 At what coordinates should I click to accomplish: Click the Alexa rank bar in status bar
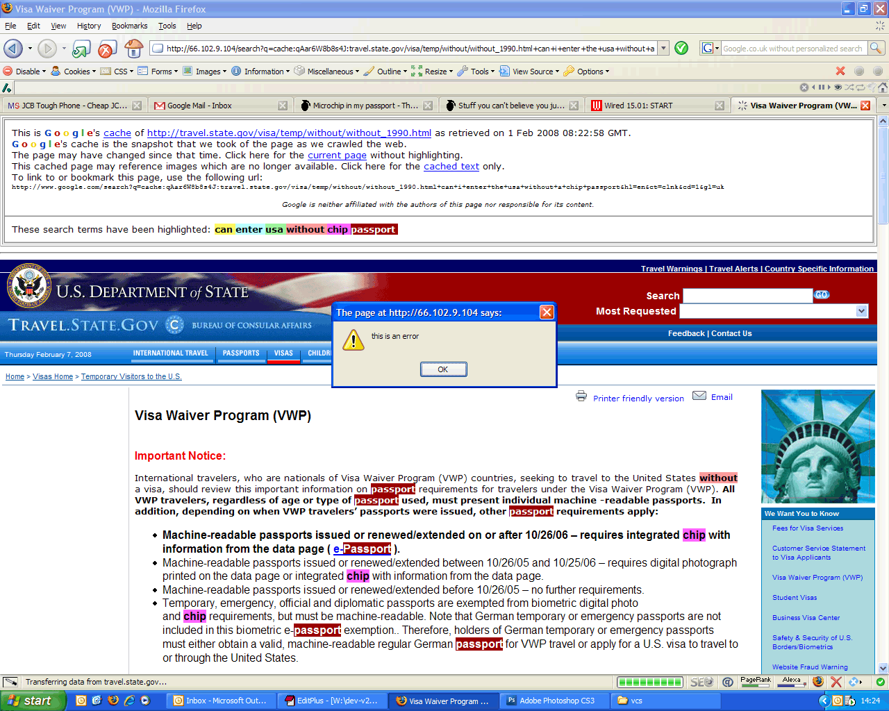[792, 682]
